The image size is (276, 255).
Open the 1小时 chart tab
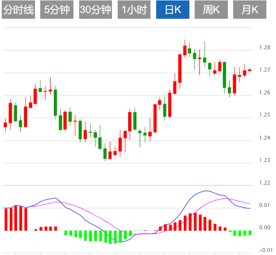134,10
